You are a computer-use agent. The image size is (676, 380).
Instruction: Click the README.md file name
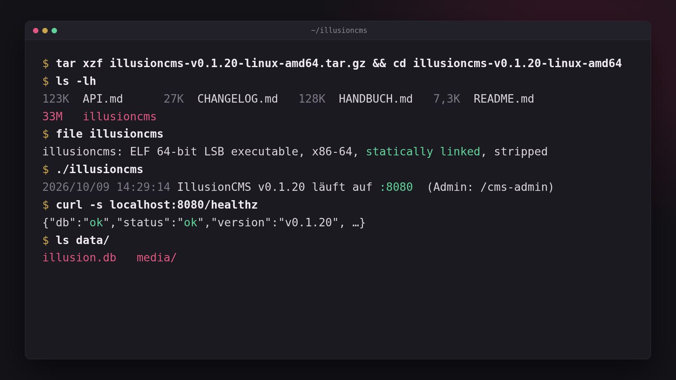point(504,99)
